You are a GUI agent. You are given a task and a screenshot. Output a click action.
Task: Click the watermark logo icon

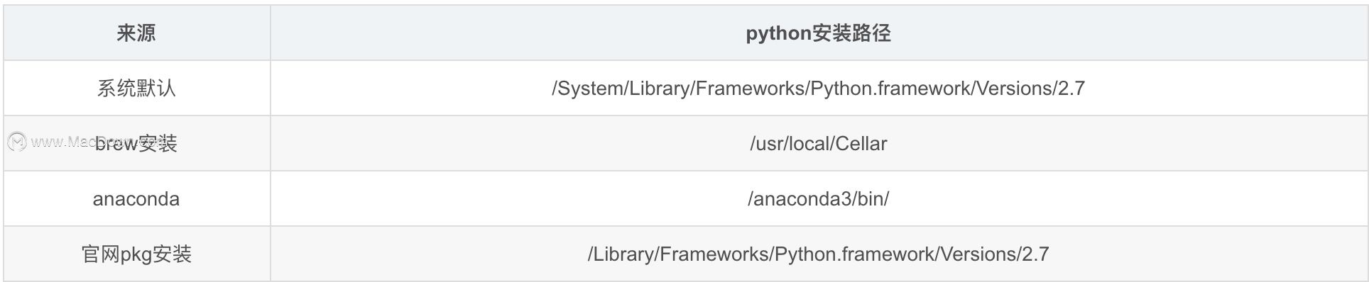click(x=17, y=142)
